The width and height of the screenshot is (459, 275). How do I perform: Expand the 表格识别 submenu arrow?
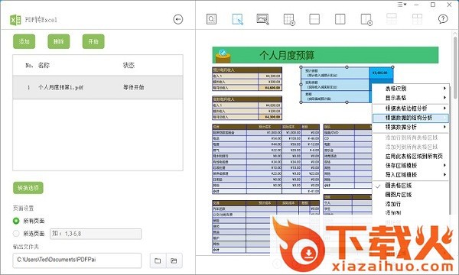[x=444, y=89]
